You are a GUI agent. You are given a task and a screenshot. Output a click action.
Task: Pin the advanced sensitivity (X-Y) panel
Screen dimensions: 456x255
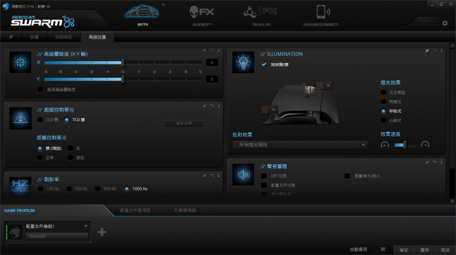click(205, 50)
